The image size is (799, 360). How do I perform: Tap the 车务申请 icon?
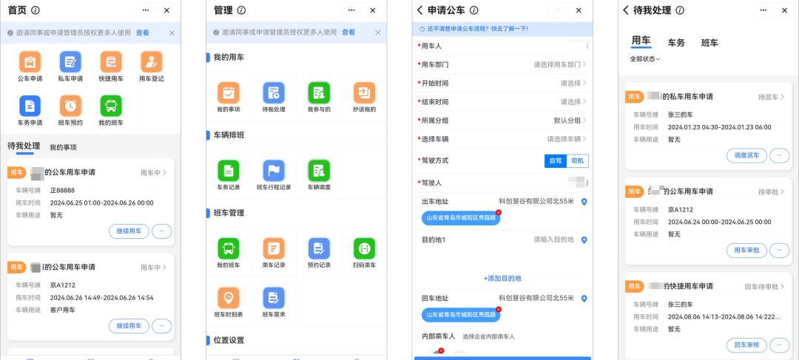30,106
